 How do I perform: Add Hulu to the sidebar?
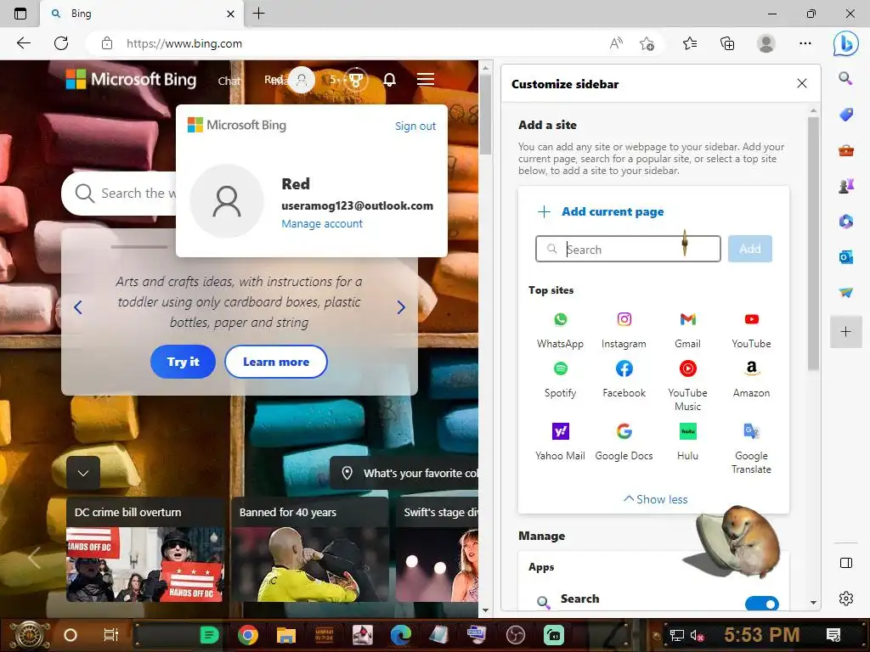[x=687, y=441]
